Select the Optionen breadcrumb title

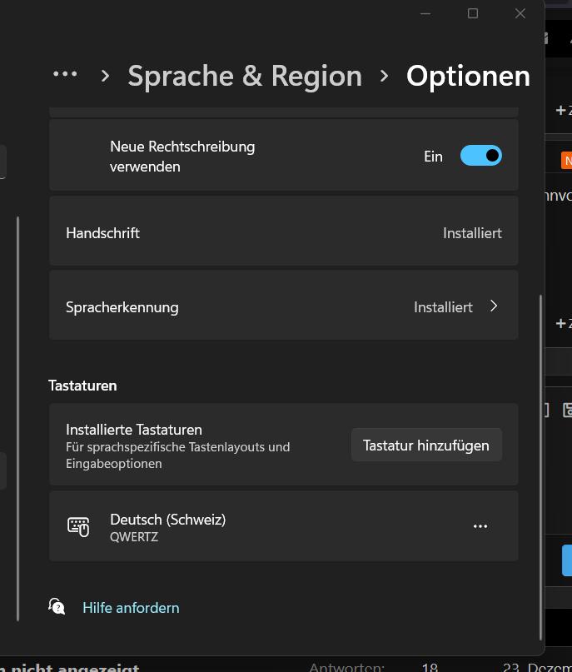click(x=468, y=77)
